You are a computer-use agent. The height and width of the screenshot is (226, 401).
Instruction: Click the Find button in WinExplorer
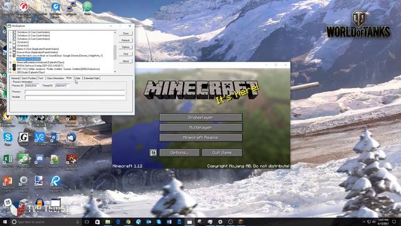pos(125,54)
